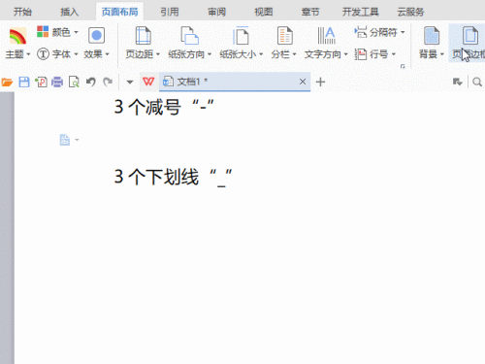Expand the 页边距 dropdown arrow

click(x=158, y=54)
